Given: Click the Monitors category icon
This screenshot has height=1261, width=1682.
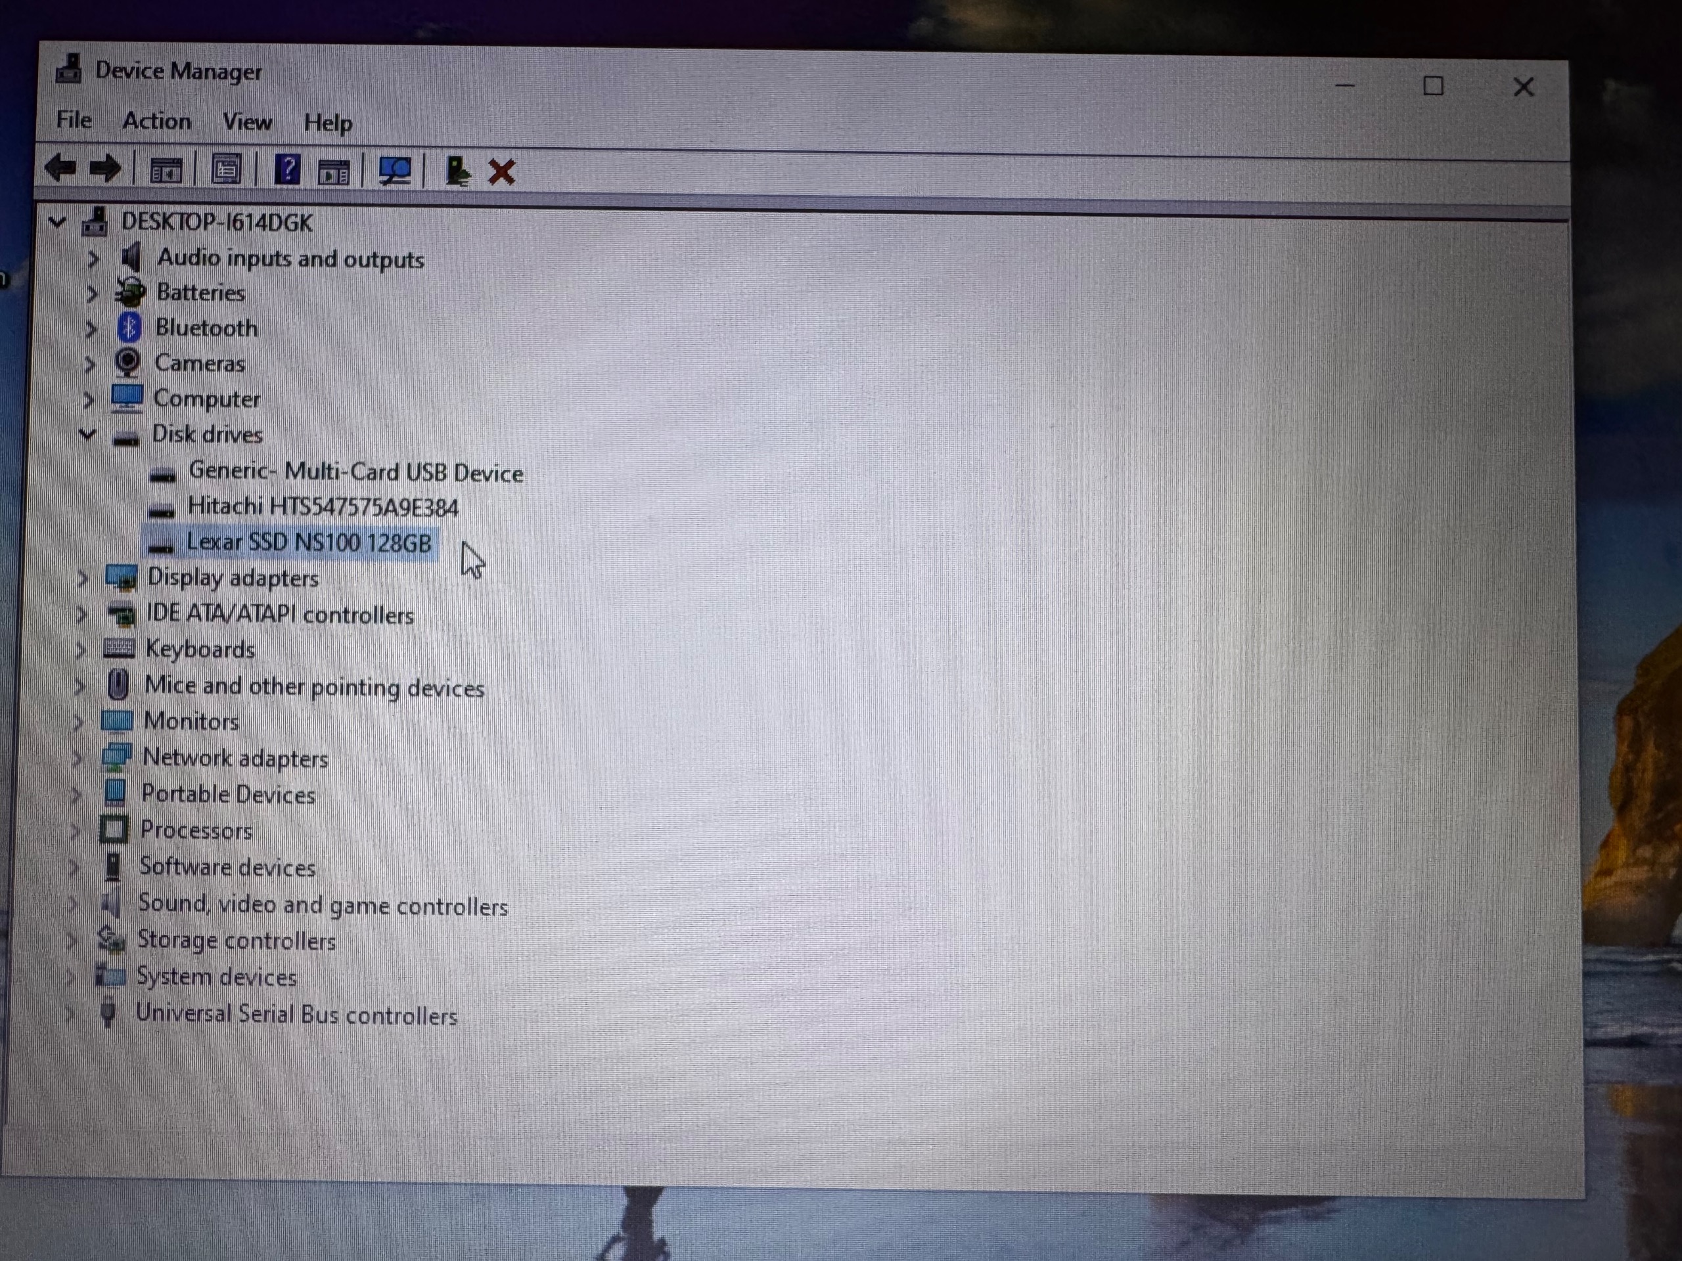Looking at the screenshot, I should pyautogui.click(x=116, y=720).
